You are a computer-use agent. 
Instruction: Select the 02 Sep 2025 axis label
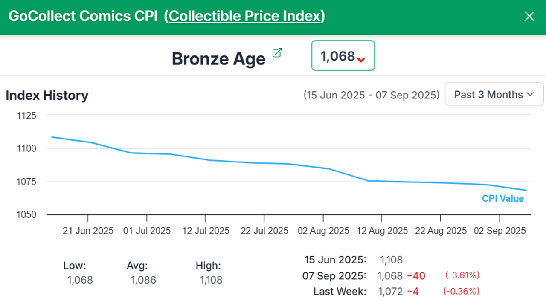pyautogui.click(x=500, y=231)
